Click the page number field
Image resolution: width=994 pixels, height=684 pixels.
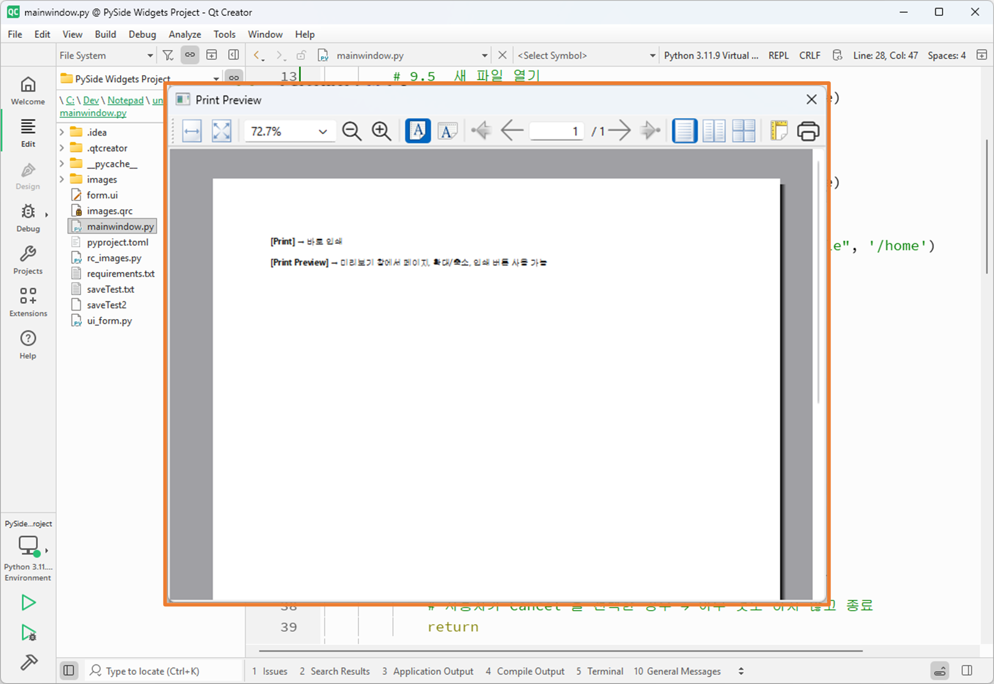[556, 131]
